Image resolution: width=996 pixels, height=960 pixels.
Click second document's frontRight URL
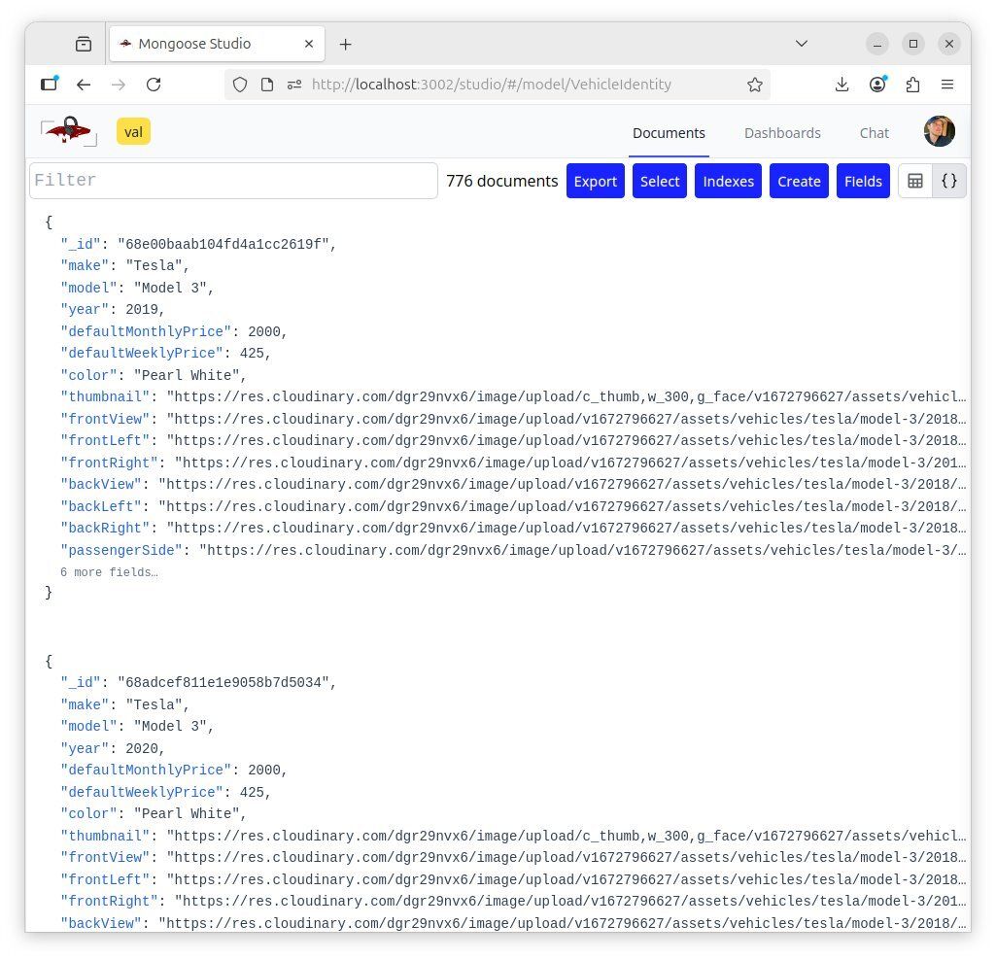pos(570,902)
